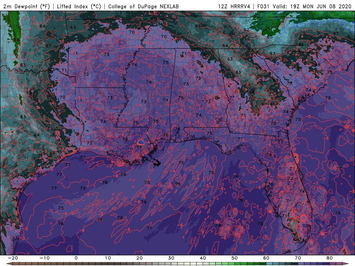Click the '0' color scale label
Image resolution: width=355 pixels, height=266 pixels.
pyautogui.click(x=76, y=258)
